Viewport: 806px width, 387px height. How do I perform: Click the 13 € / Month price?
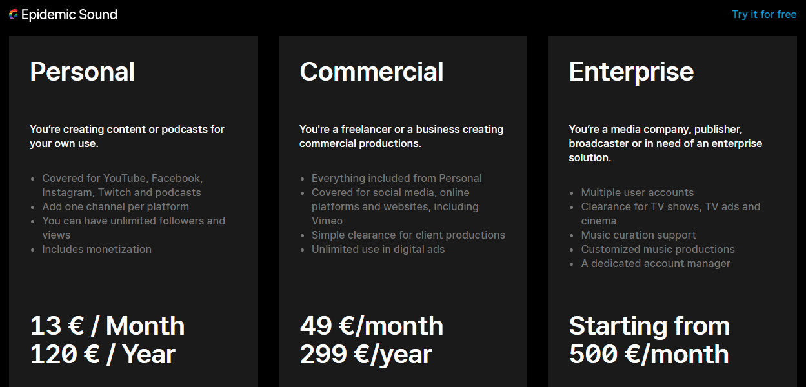107,326
